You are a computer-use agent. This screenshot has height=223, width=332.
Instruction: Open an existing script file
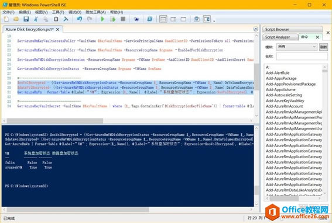point(16,19)
